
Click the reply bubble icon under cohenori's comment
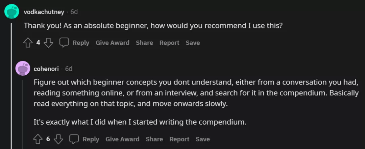point(74,139)
